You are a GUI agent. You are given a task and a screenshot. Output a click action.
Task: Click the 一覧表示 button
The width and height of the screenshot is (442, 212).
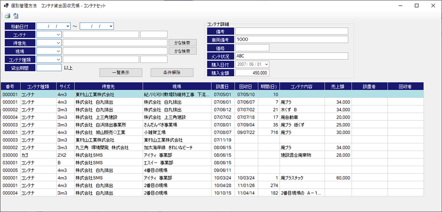point(121,72)
